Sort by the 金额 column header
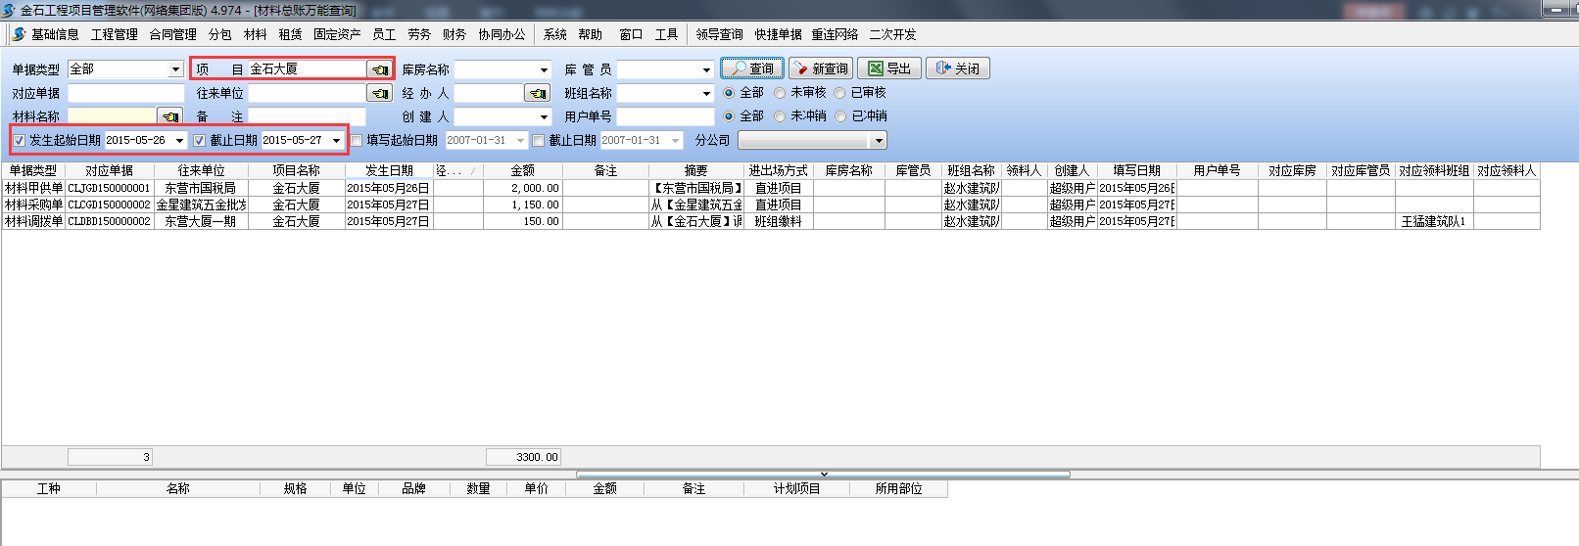The image size is (1579, 546). (522, 170)
